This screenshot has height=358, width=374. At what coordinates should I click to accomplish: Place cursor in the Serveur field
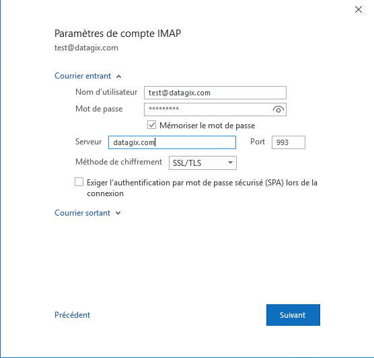pyautogui.click(x=172, y=142)
